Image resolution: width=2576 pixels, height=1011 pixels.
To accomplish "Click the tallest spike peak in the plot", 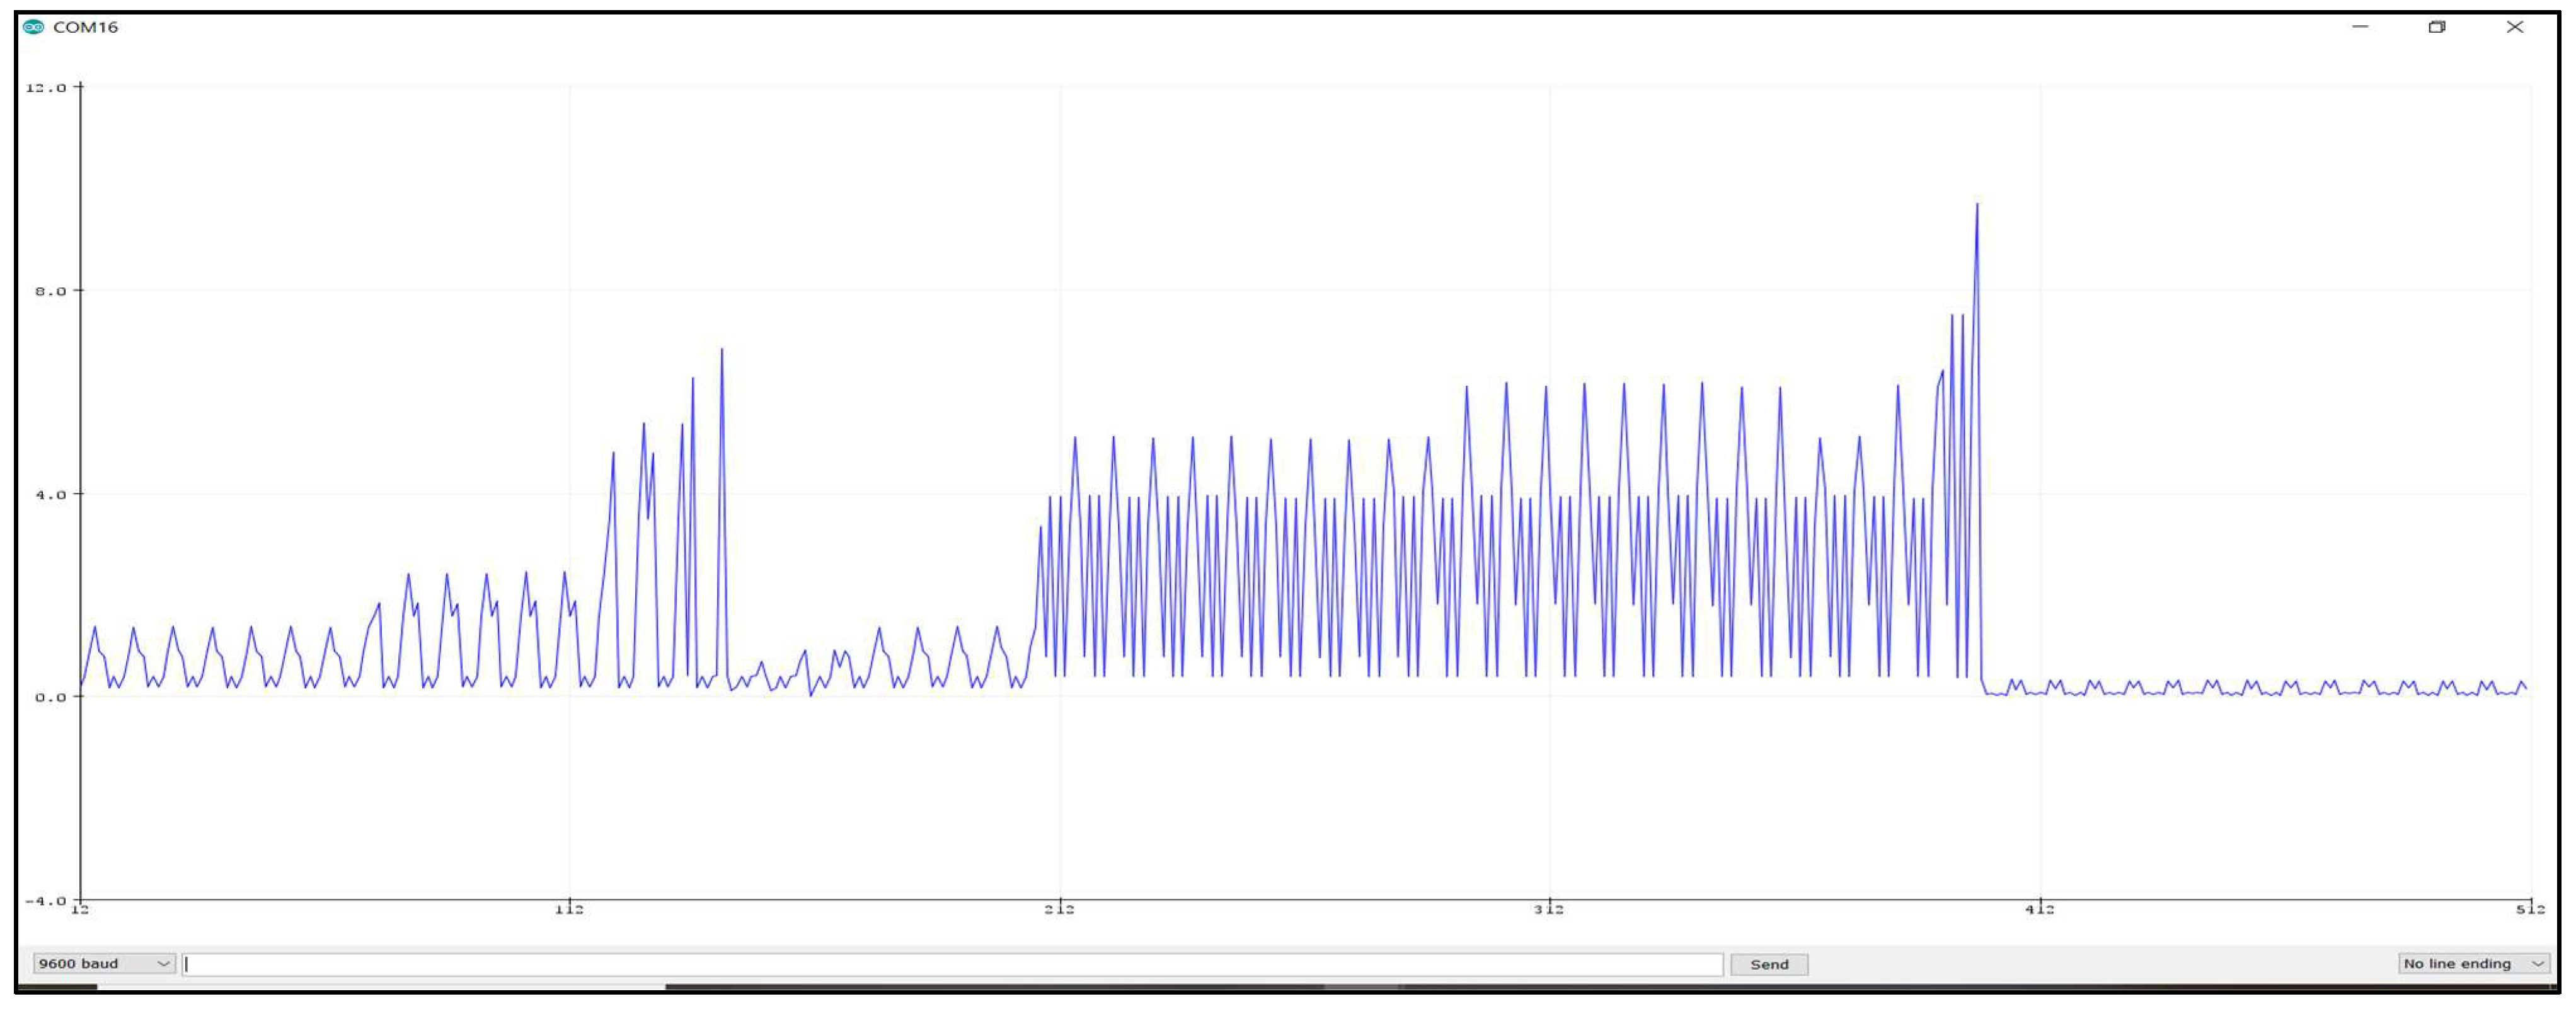I will (1977, 205).
